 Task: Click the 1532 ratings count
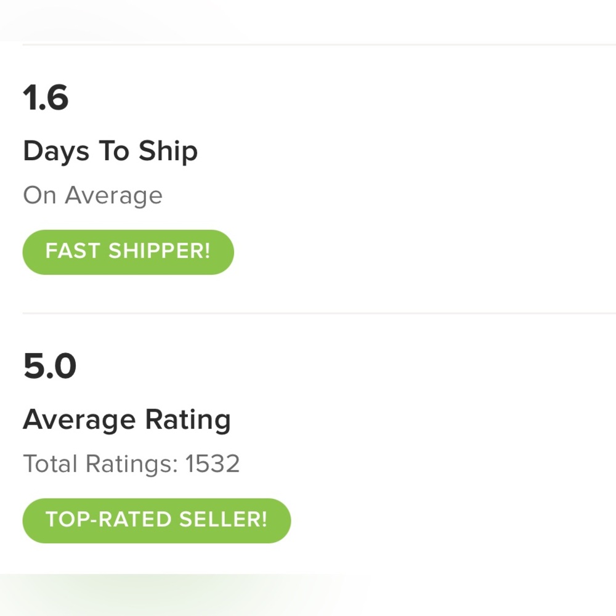212,464
